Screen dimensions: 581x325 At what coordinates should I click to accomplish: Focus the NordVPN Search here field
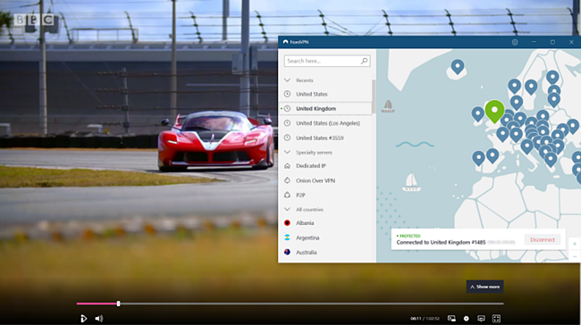click(327, 61)
